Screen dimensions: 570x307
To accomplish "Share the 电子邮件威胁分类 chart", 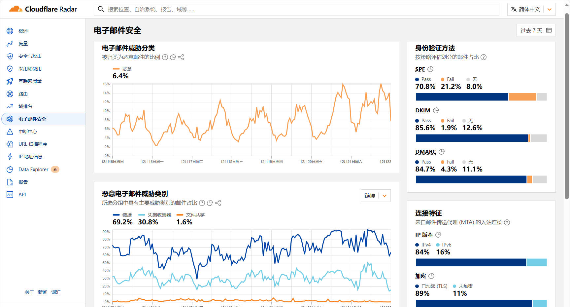I will click(181, 57).
